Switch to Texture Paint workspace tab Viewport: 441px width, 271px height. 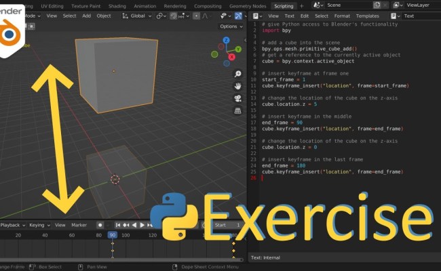(x=85, y=6)
